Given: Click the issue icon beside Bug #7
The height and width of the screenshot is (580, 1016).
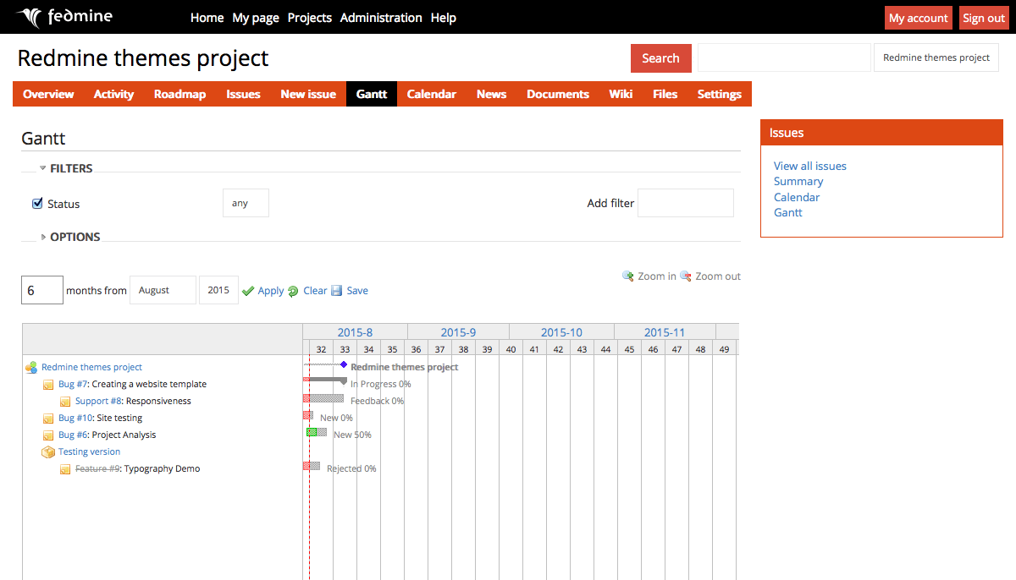Looking at the screenshot, I should pos(48,385).
